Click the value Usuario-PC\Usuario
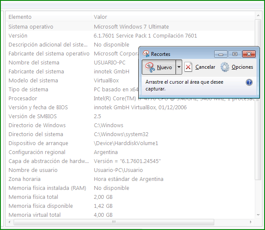Screen dimensions: 265x230 (118, 170)
